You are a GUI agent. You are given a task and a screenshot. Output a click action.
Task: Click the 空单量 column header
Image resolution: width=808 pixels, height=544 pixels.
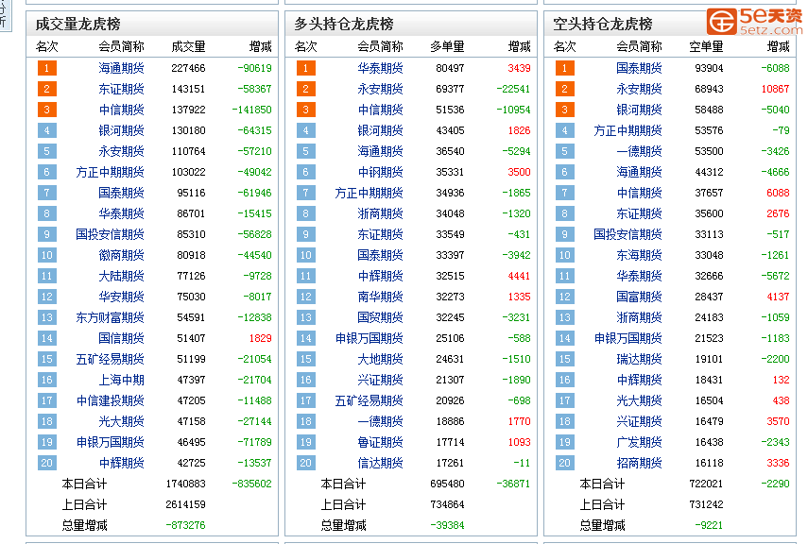point(707,47)
